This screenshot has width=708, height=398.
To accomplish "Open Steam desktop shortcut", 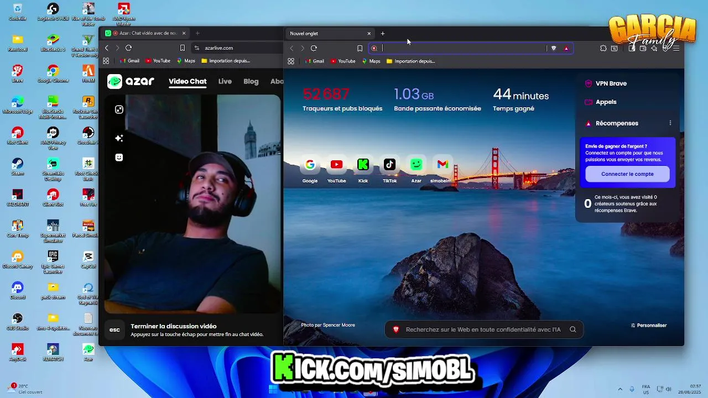I will (17, 166).
